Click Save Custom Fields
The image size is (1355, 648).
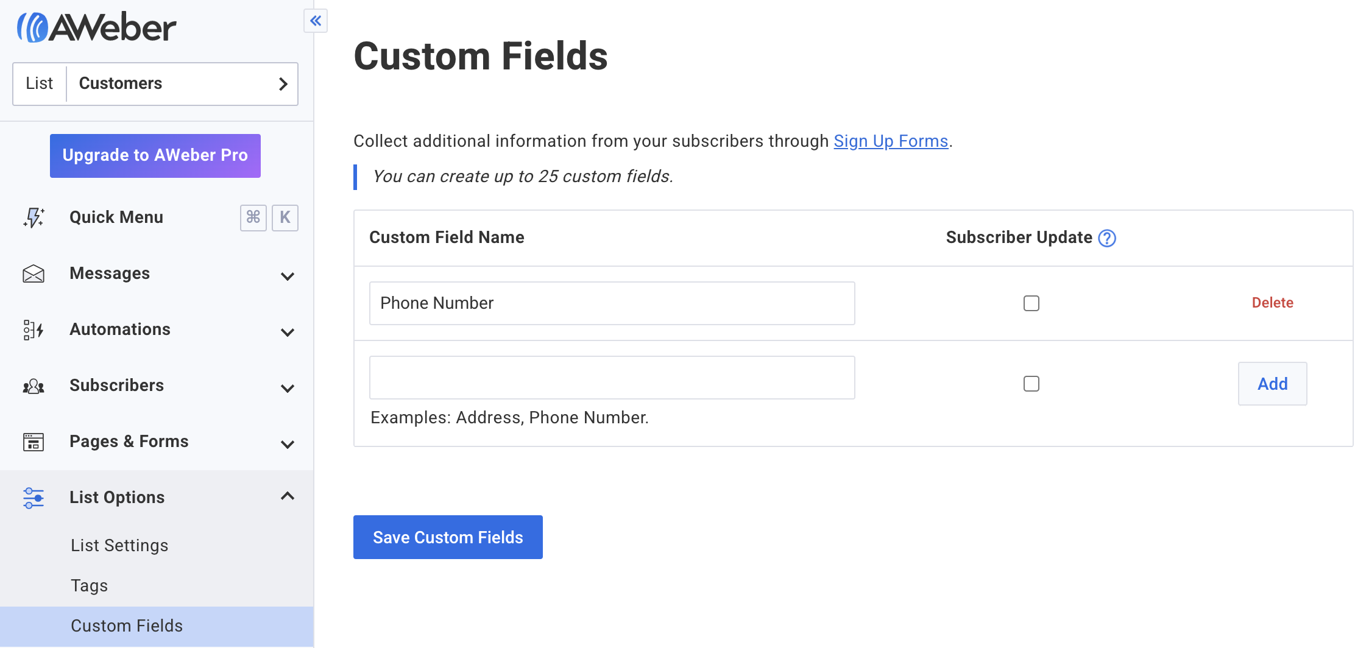click(x=448, y=537)
